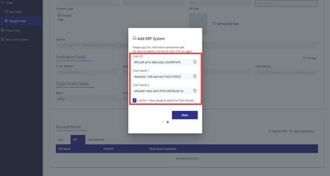Open the Privacy Policy link
Viewport: 330px width, 176px height.
coord(12,31)
